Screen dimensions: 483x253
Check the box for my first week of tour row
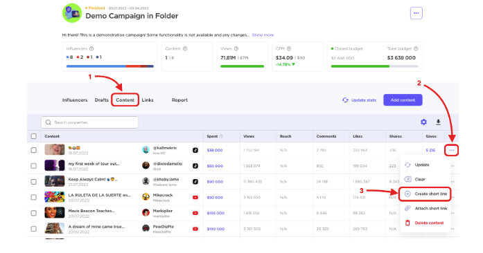34,166
